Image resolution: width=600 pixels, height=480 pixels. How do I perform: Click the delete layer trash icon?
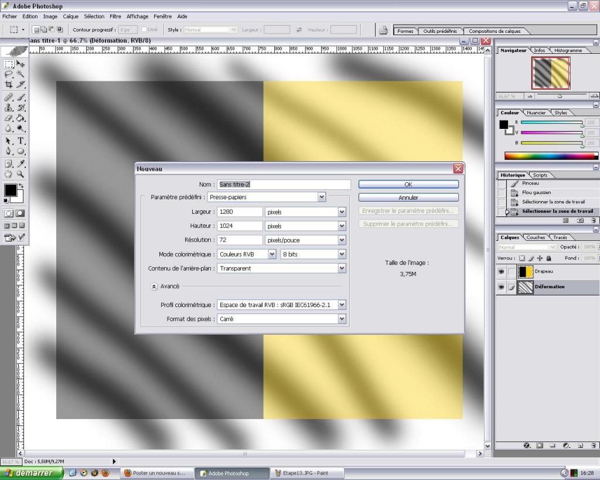point(594,445)
